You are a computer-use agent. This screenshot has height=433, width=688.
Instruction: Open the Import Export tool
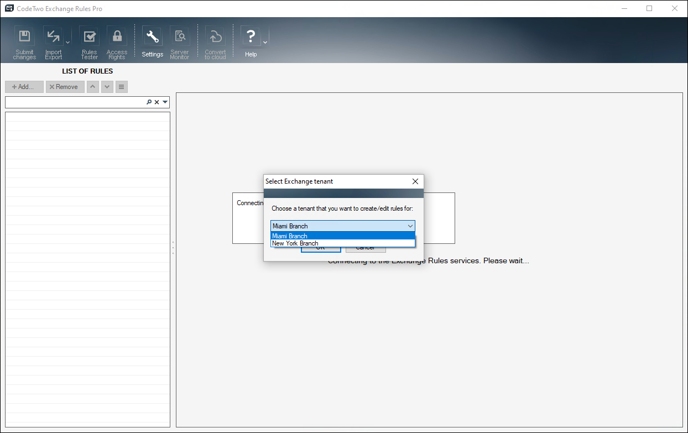click(53, 43)
